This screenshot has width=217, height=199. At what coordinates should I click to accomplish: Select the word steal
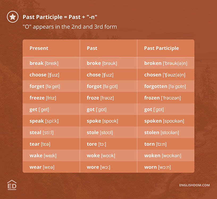pos(35,132)
